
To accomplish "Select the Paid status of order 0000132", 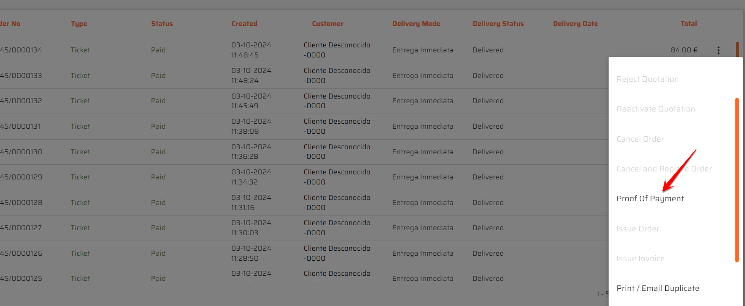I will [158, 101].
